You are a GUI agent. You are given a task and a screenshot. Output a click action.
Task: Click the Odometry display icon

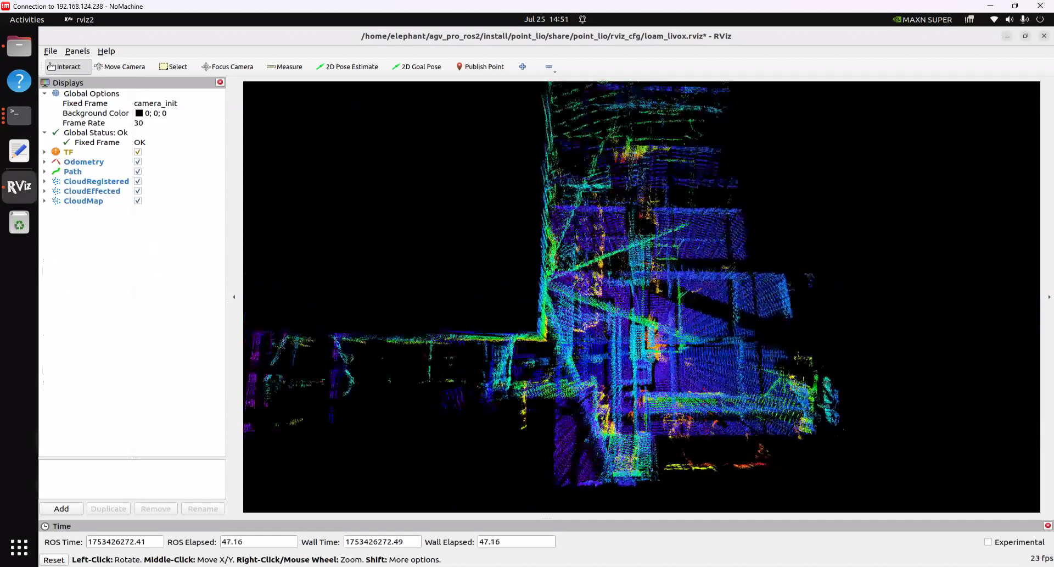tap(56, 162)
